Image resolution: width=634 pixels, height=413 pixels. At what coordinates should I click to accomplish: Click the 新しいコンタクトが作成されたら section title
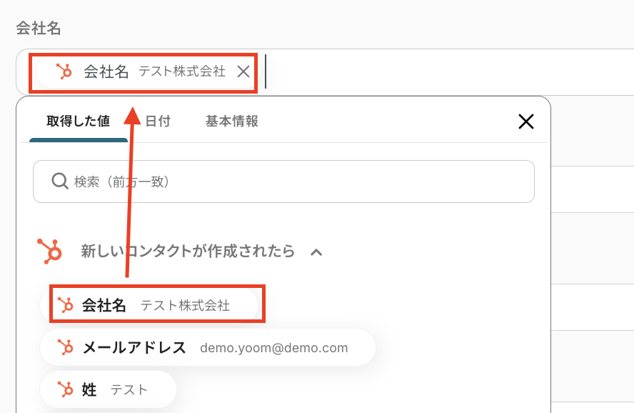187,252
